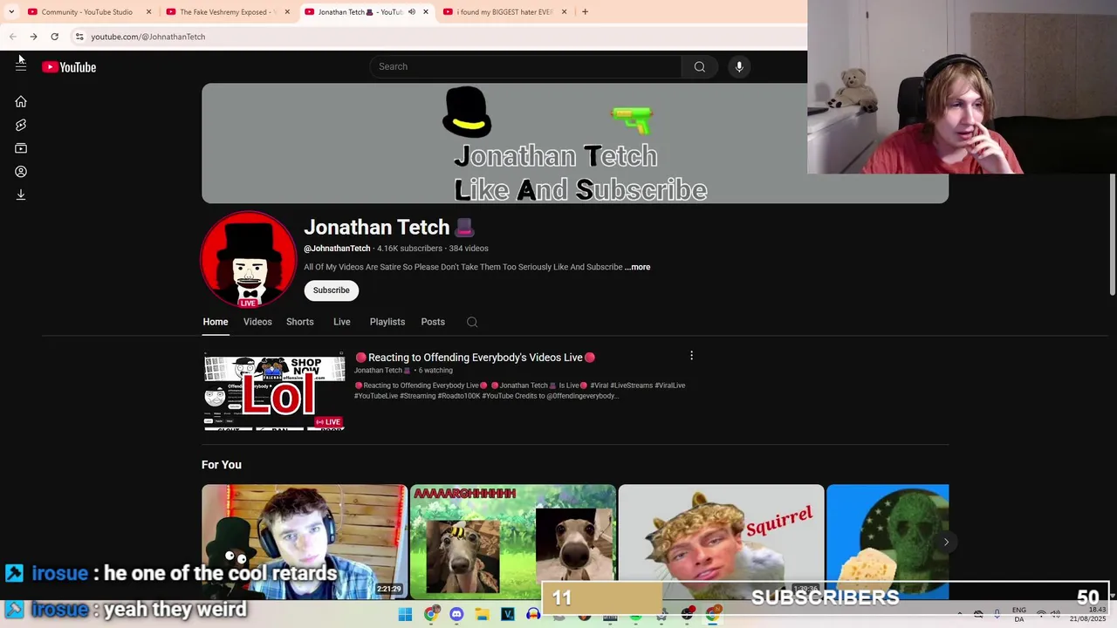Switch to The Fake Veshremy Exposed tab
1117x628 pixels.
(x=228, y=12)
